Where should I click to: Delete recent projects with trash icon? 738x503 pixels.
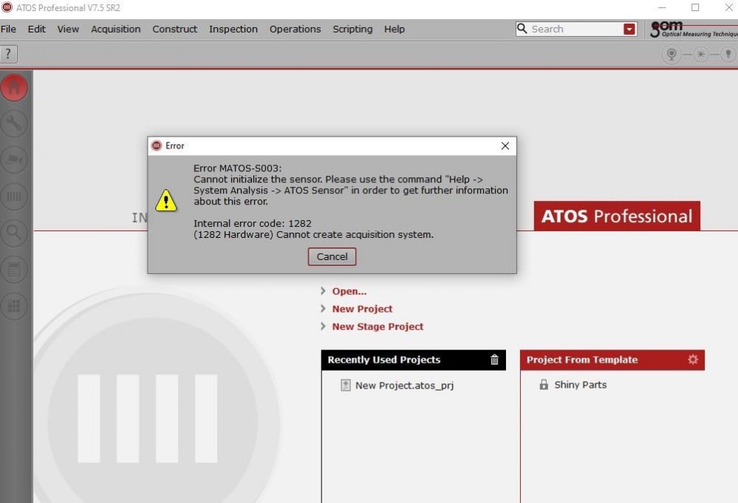click(494, 360)
